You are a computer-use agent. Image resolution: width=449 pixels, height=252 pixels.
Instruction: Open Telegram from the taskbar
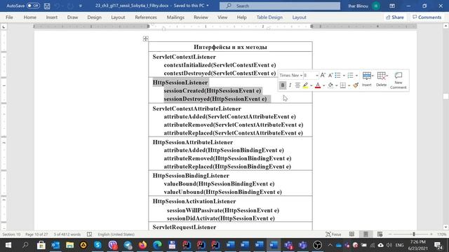click(x=128, y=245)
